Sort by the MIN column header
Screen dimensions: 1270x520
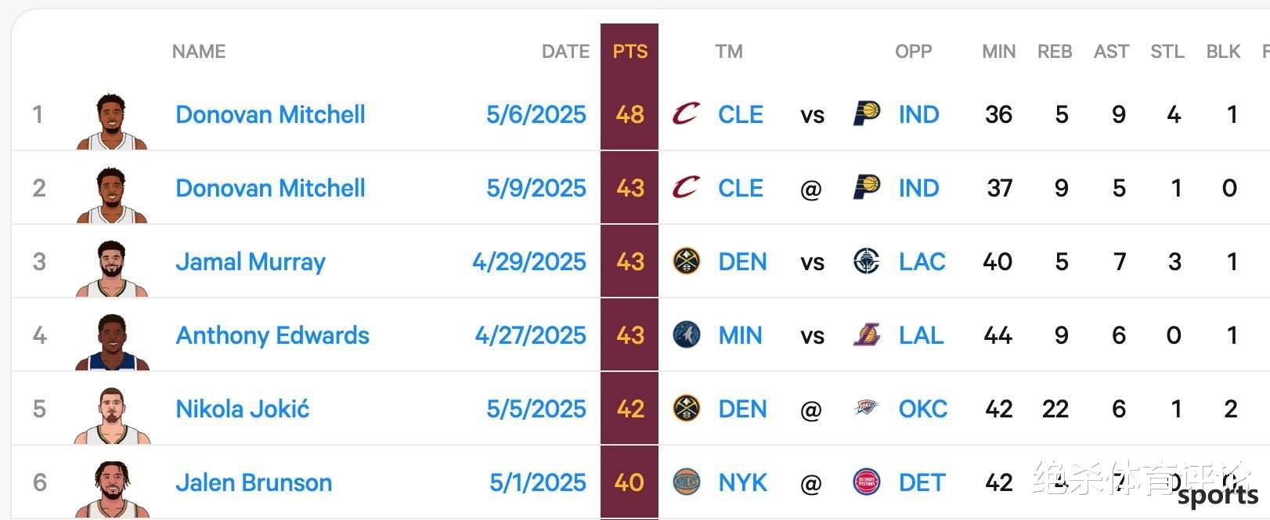point(998,52)
